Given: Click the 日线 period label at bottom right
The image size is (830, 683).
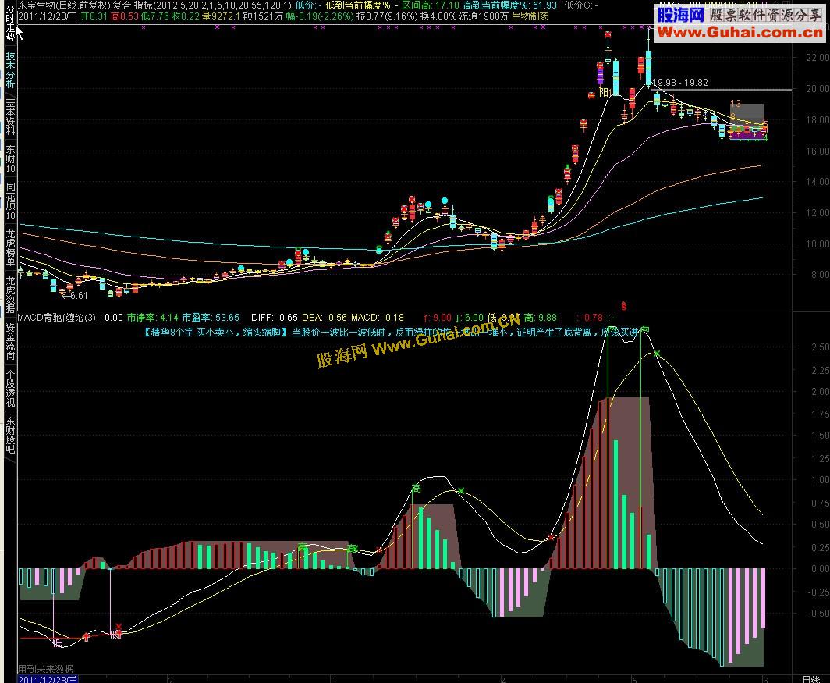Looking at the screenshot, I should [x=811, y=679].
